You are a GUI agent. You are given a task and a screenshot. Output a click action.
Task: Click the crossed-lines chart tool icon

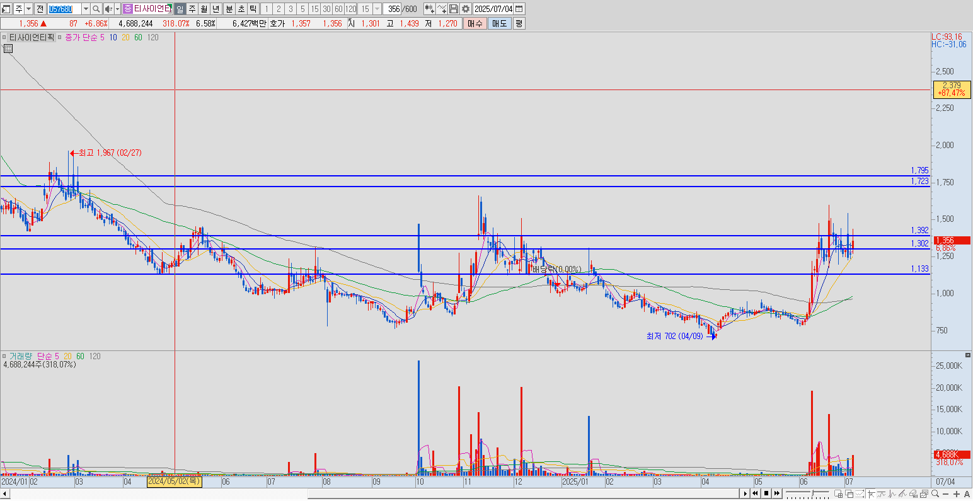pos(442,9)
